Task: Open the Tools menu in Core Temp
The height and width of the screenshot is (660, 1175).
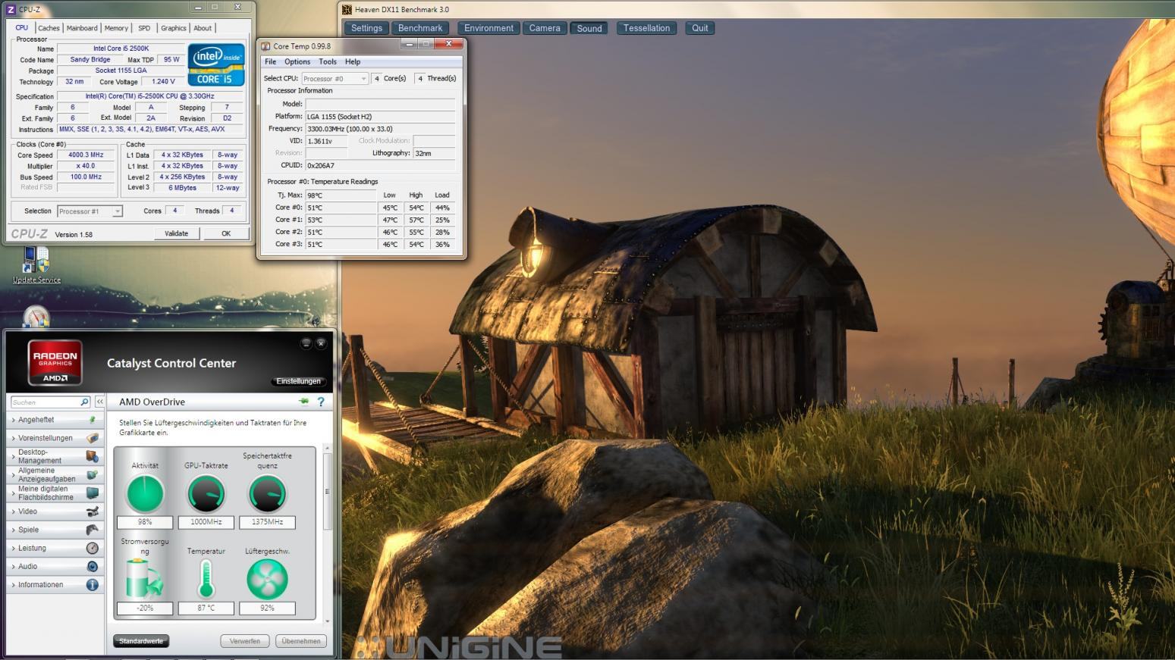Action: (x=328, y=62)
